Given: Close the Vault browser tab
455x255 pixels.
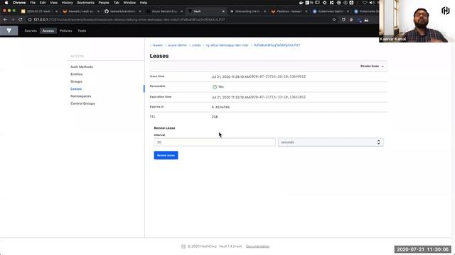Looking at the screenshot, I should 223,11.
